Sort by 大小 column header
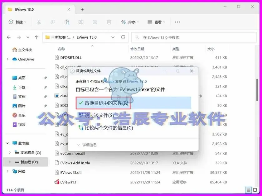 pyautogui.click(x=211, y=49)
